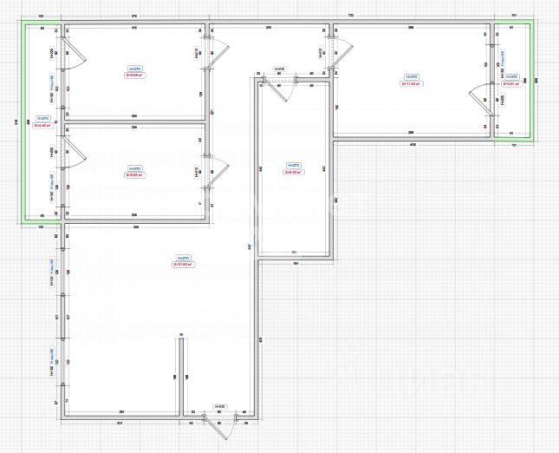The width and height of the screenshot is (559, 453).
Task: Click the red area label in right green balcony
Action: pos(511,84)
